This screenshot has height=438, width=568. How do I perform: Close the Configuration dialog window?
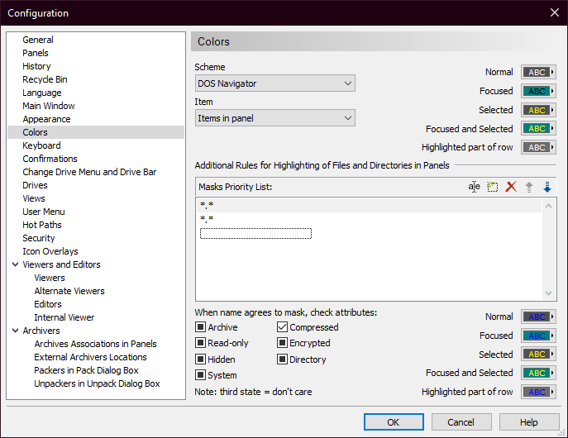click(554, 12)
